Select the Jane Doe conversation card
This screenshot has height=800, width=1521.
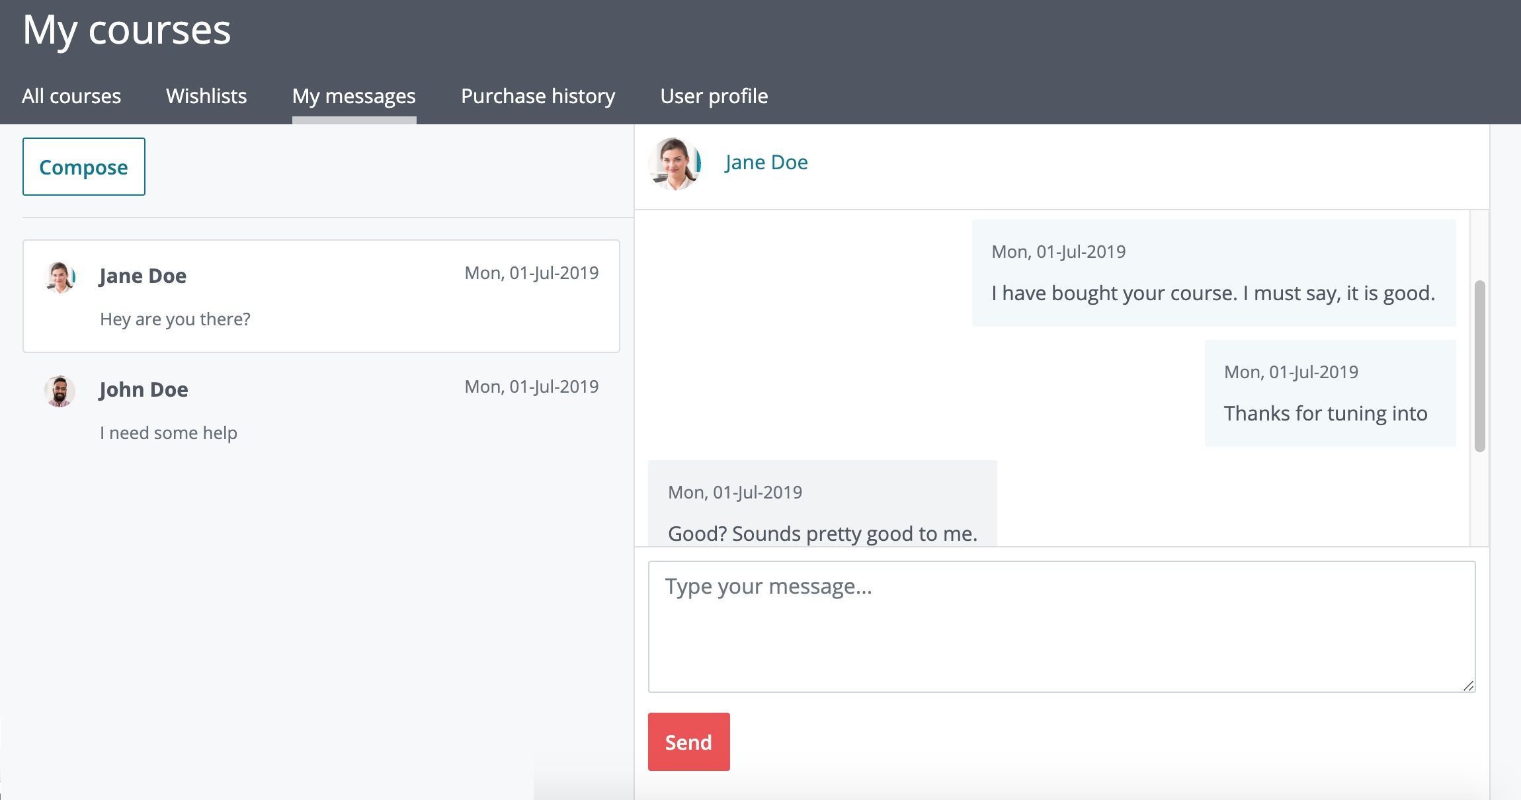321,296
